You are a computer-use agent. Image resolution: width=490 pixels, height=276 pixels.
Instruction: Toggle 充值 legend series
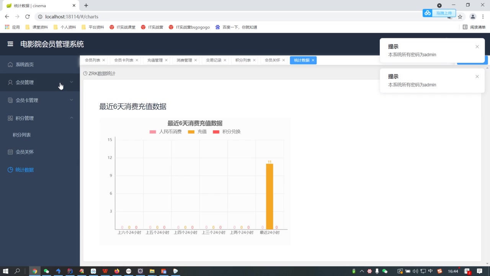(x=197, y=131)
